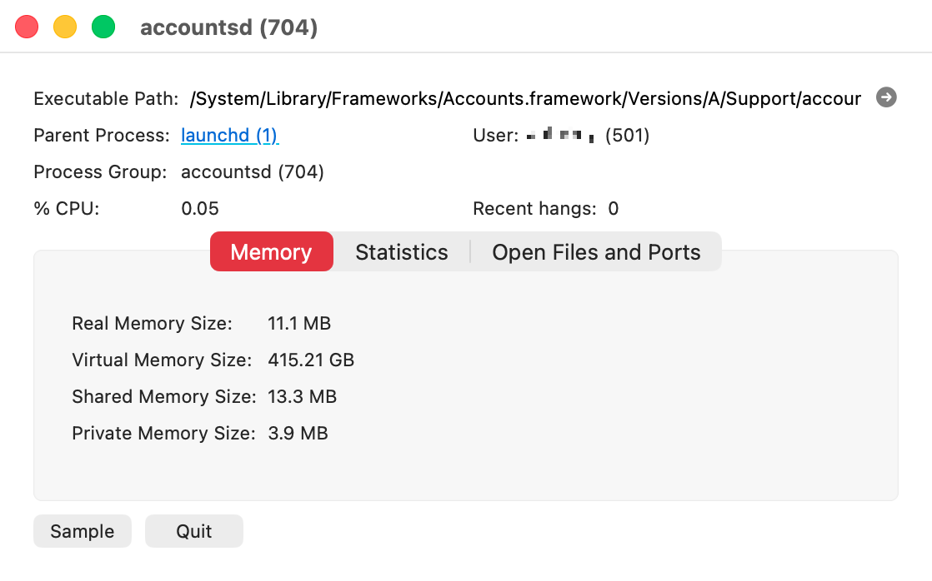Click the Process Group value accountsd (704)

click(252, 172)
